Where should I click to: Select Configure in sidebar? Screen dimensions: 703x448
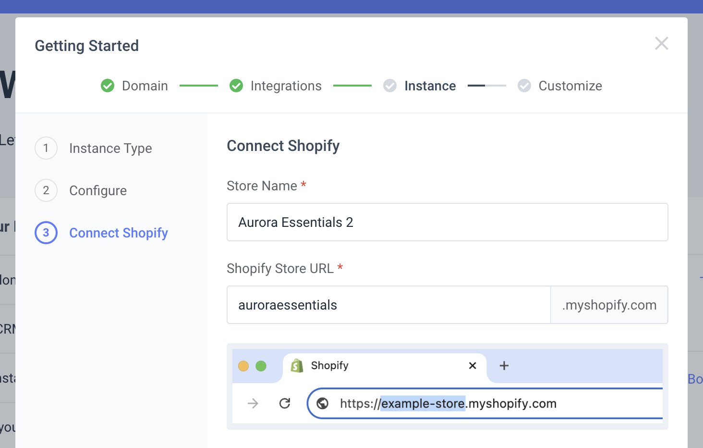(x=98, y=190)
